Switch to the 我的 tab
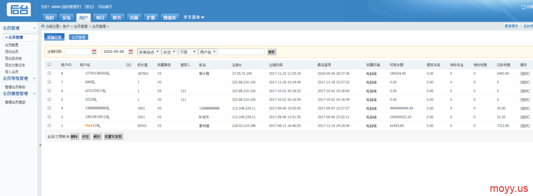Image resolution: width=533 pixels, height=196 pixels. tap(49, 18)
